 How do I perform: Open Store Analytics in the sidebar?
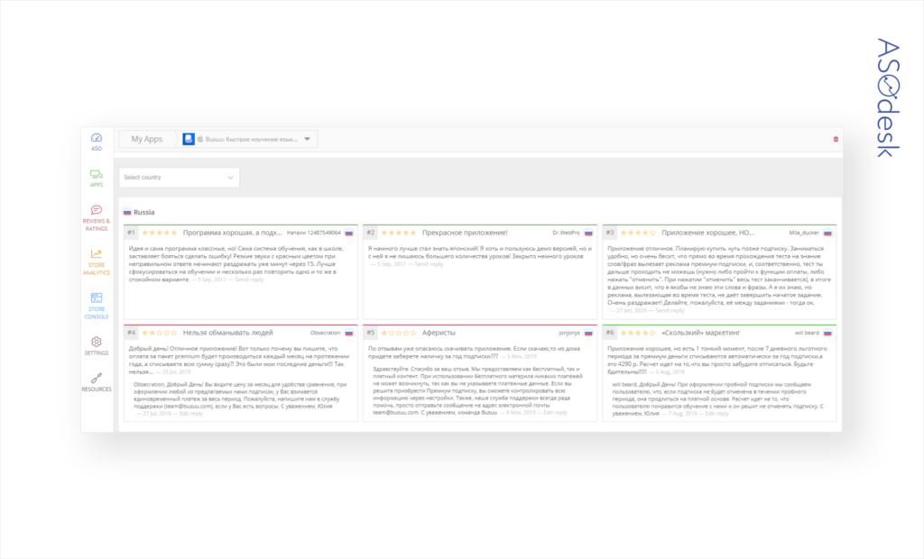click(96, 262)
